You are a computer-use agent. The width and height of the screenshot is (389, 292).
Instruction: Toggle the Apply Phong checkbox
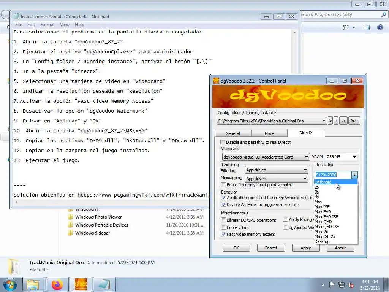[x=285, y=219]
